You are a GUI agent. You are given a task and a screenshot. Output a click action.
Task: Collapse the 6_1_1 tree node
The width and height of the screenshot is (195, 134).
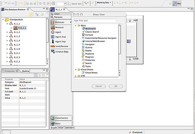(7, 24)
